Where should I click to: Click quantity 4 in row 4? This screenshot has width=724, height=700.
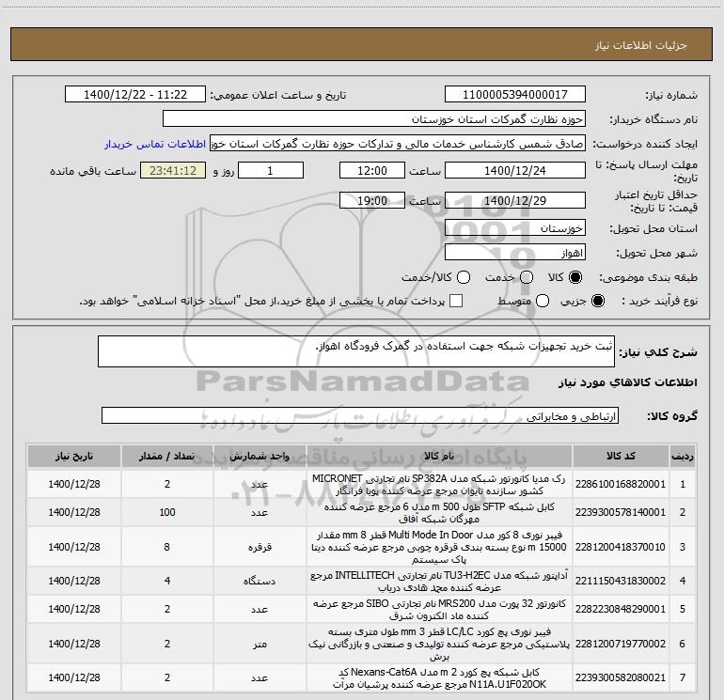(x=167, y=581)
